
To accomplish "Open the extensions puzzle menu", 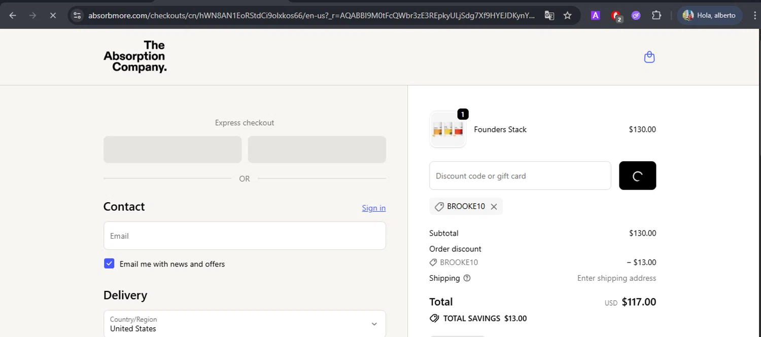I will coord(656,15).
